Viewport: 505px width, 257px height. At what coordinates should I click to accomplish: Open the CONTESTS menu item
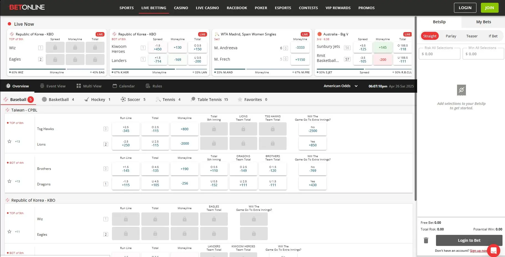pyautogui.click(x=308, y=8)
